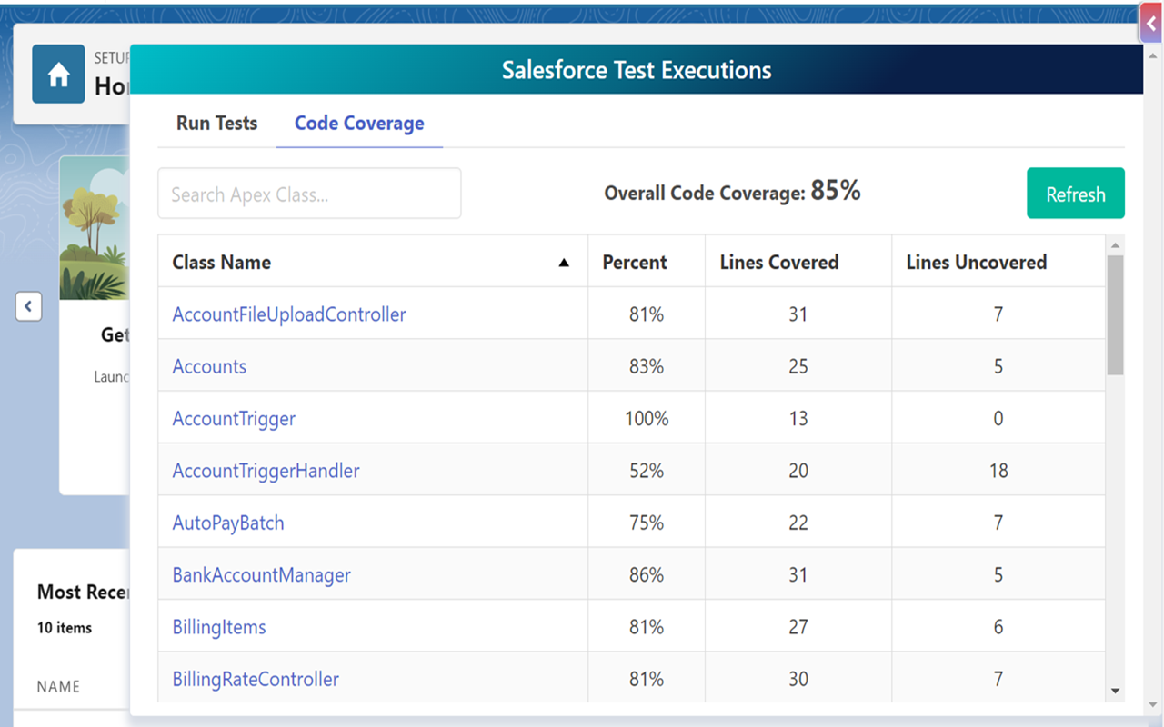Click lines uncovered 18 for AccountTriggerHandler
The image size is (1164, 727).
[x=998, y=471]
